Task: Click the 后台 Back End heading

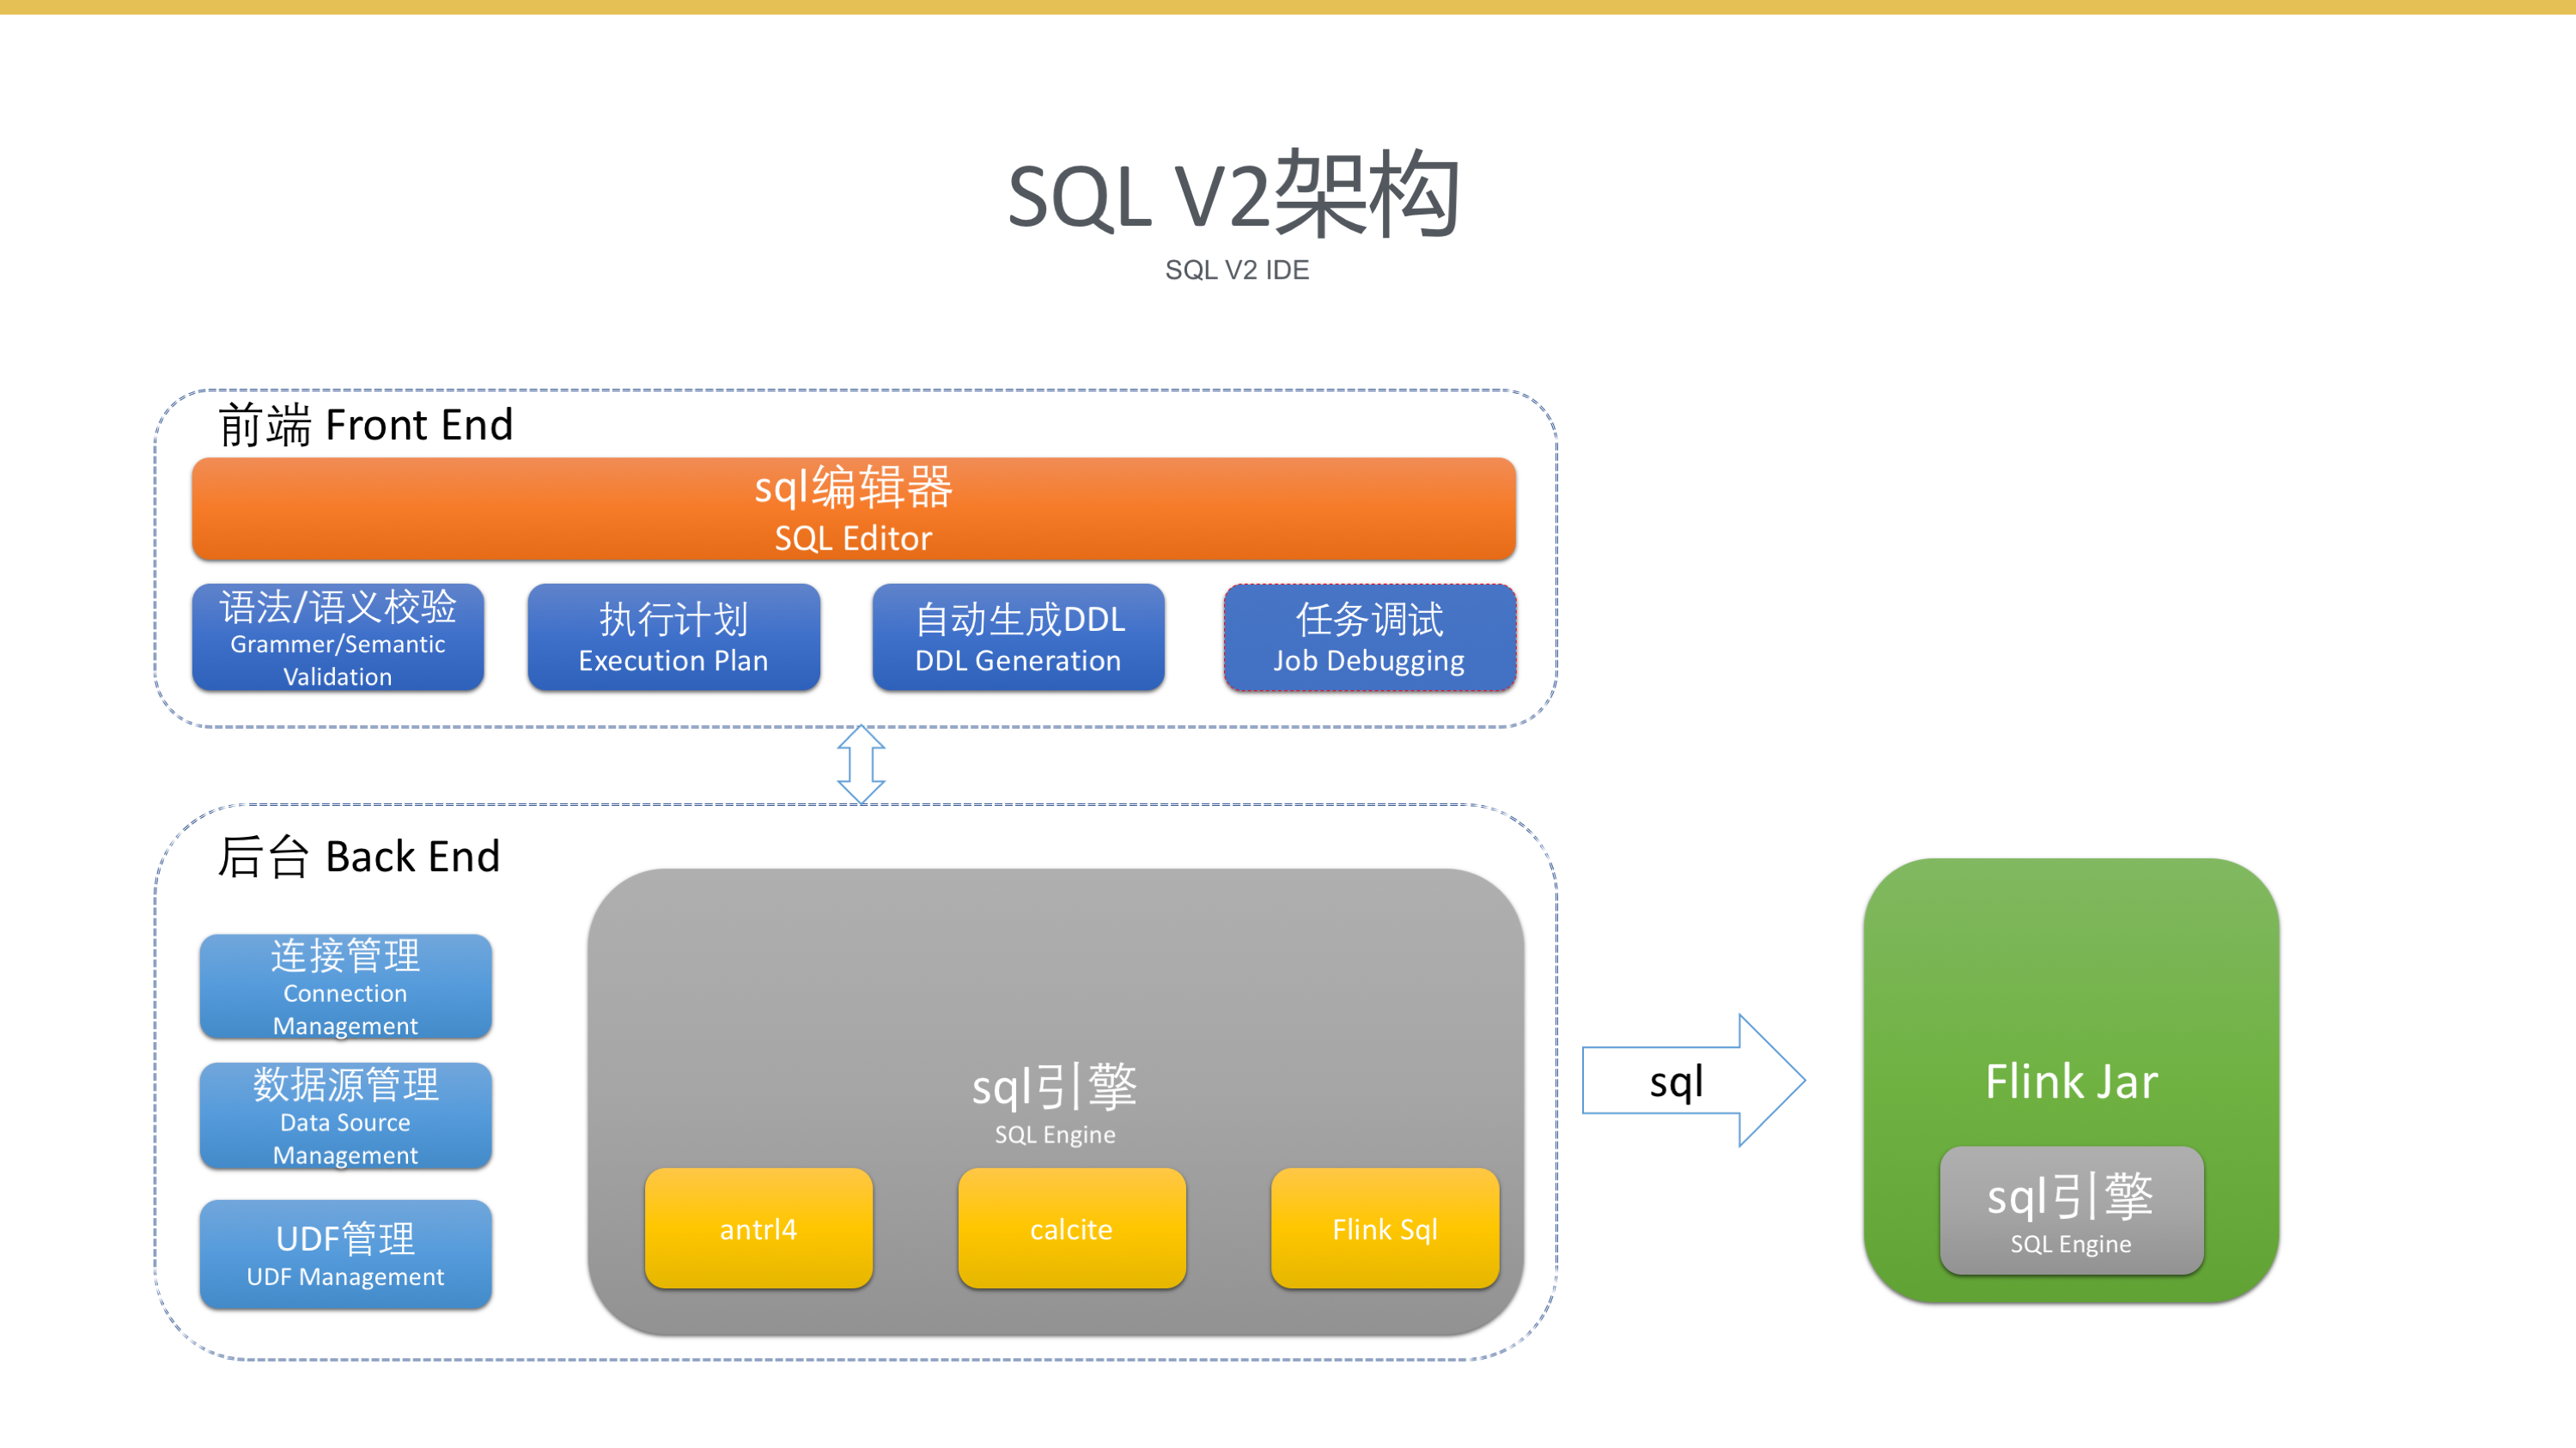Action: pyautogui.click(x=359, y=857)
